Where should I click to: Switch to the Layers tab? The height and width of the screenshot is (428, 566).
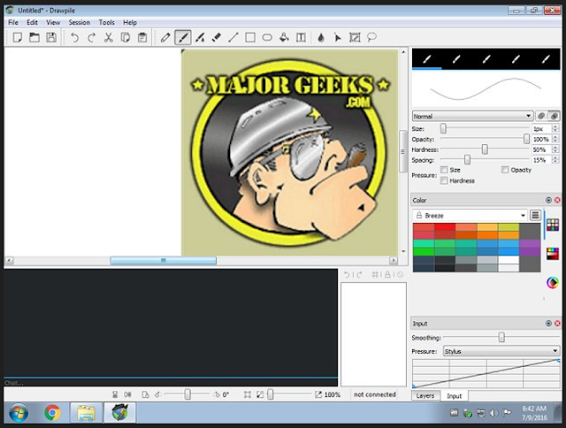coord(425,395)
